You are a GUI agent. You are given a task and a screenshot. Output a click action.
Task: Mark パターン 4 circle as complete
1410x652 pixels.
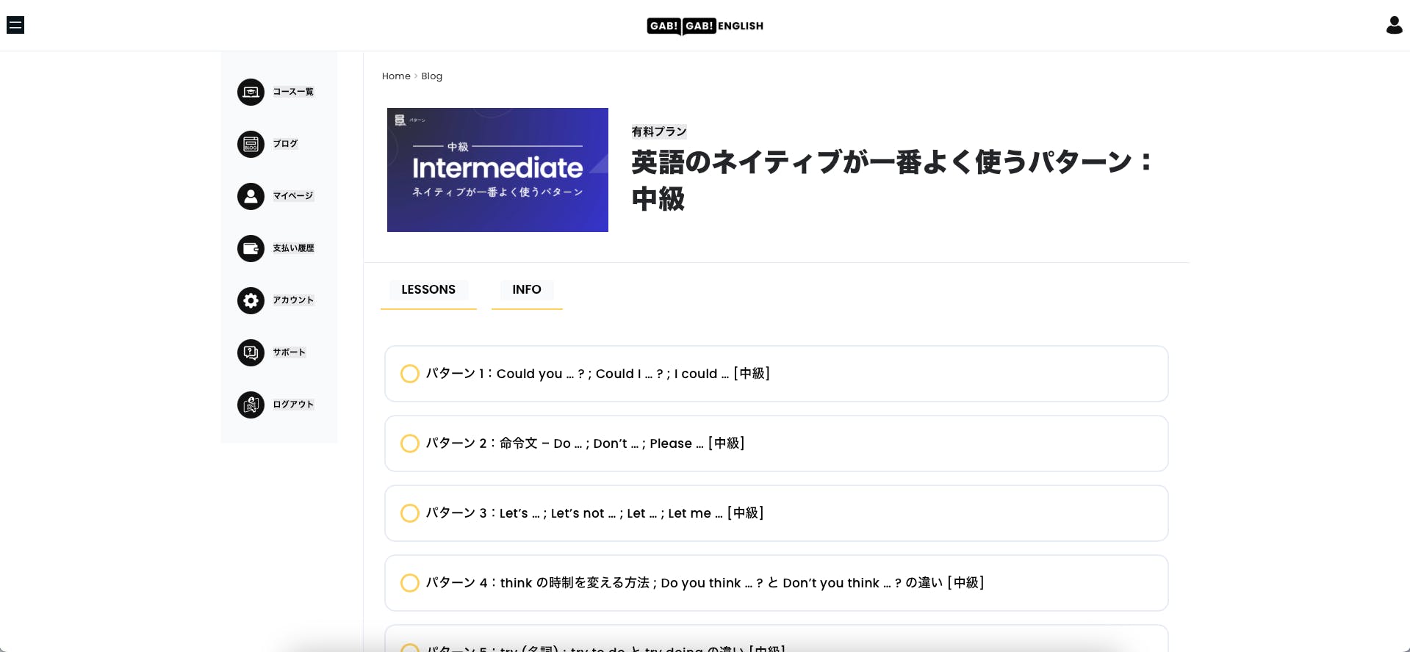[410, 583]
